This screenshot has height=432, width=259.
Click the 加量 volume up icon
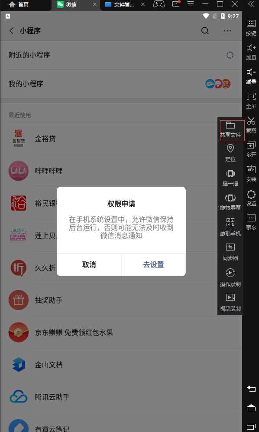point(251,52)
